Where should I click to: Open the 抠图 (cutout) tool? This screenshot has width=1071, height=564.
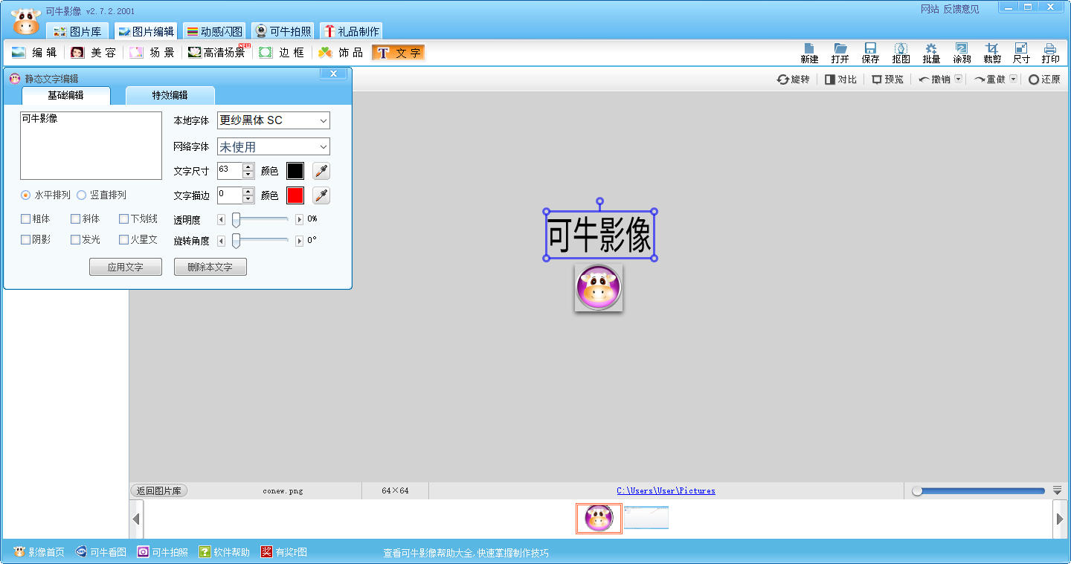point(901,52)
